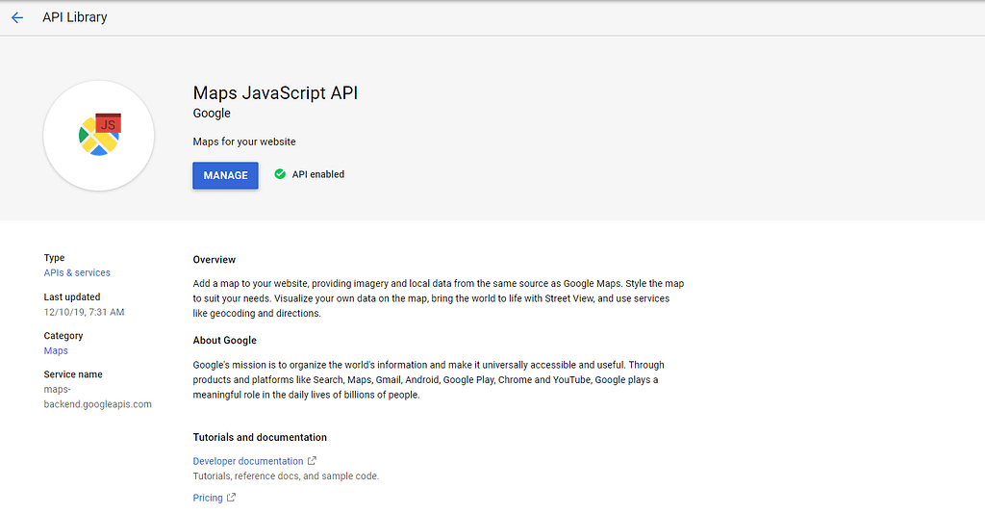Click the API Library page title
Screen dimensions: 985x514
[75, 17]
